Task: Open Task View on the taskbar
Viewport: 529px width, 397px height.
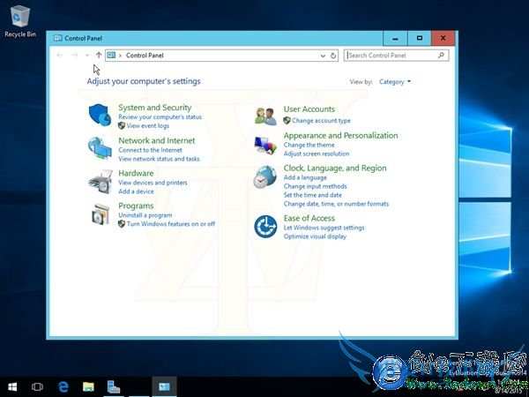Action: coord(37,386)
